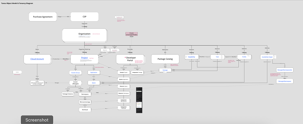Select the Package Instance node
Image resolution: width=303 pixels, height=124 pixels.
(67, 94)
